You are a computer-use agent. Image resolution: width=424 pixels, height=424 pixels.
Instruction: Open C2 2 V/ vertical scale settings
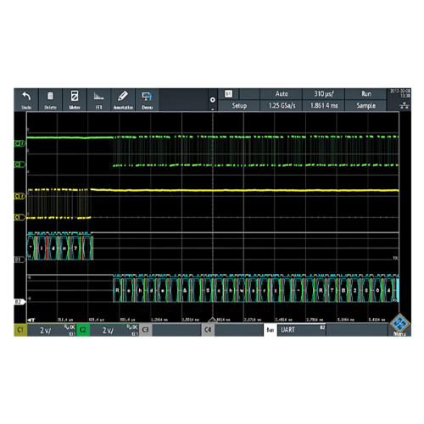click(114, 330)
